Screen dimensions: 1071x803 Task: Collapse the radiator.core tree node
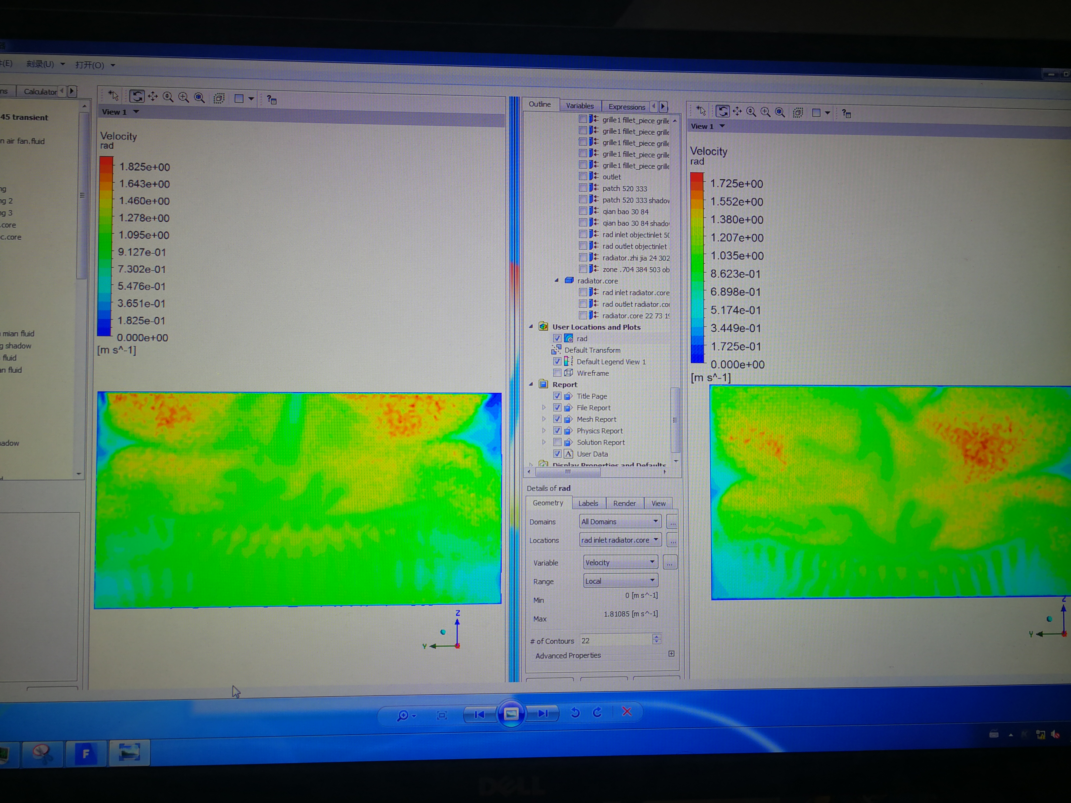click(556, 281)
